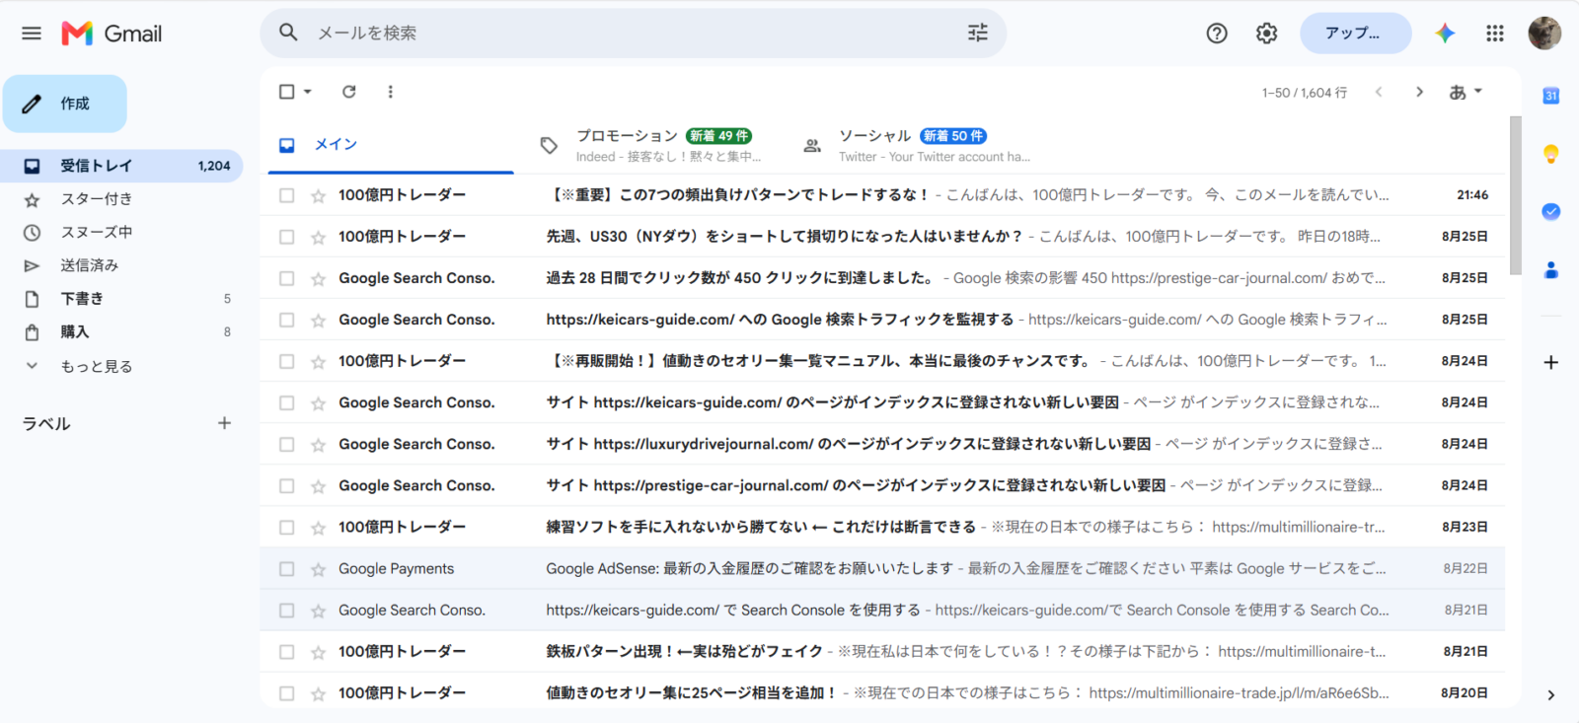Get add-ons with the plus icon
The width and height of the screenshot is (1579, 723).
pos(1551,362)
